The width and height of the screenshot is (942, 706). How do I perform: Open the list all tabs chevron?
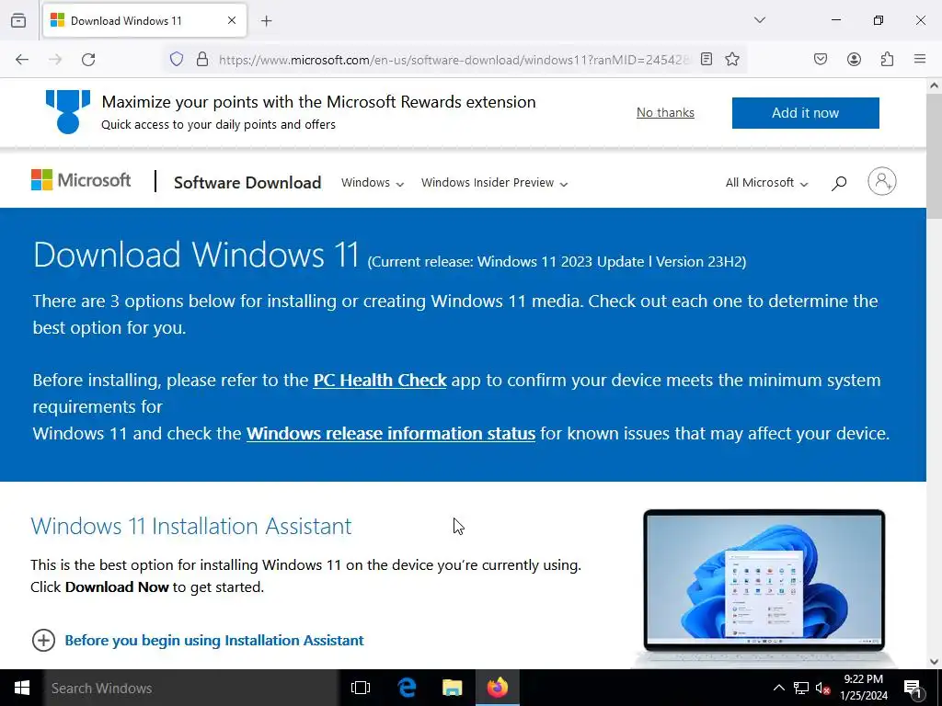[x=760, y=20]
